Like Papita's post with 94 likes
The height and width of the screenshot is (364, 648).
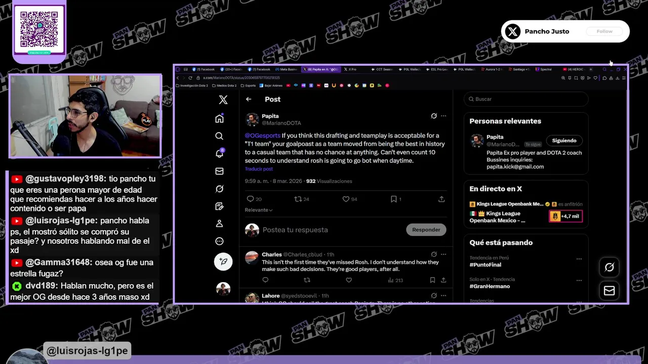point(350,199)
